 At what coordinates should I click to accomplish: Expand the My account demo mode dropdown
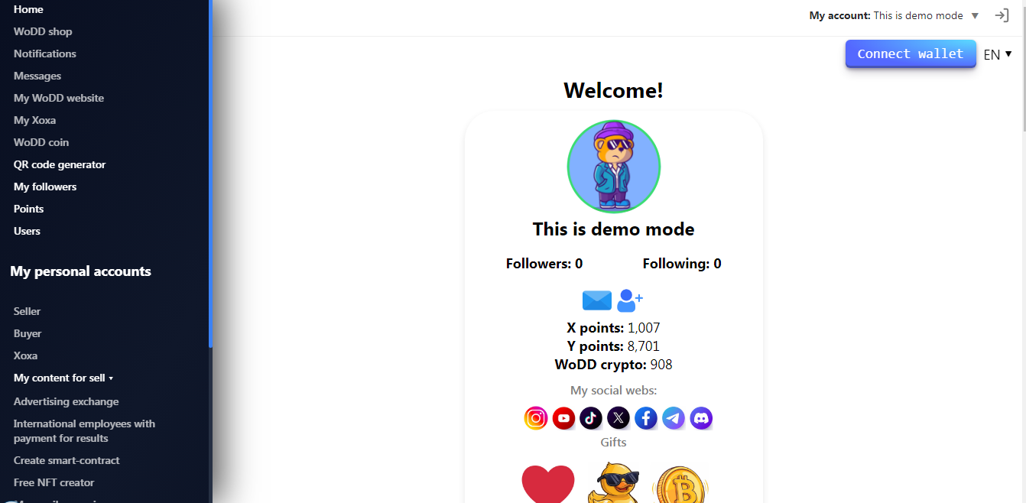tap(894, 15)
